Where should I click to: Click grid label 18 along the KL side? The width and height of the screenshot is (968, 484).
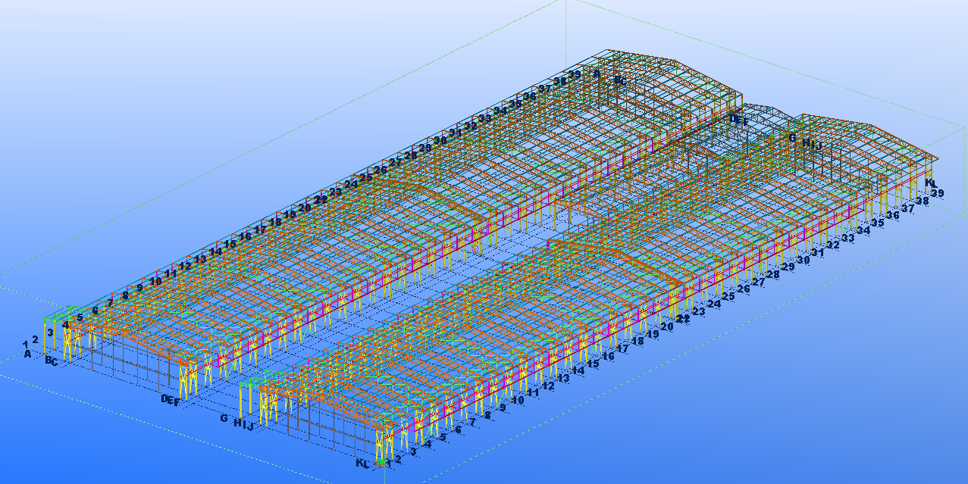(x=638, y=342)
